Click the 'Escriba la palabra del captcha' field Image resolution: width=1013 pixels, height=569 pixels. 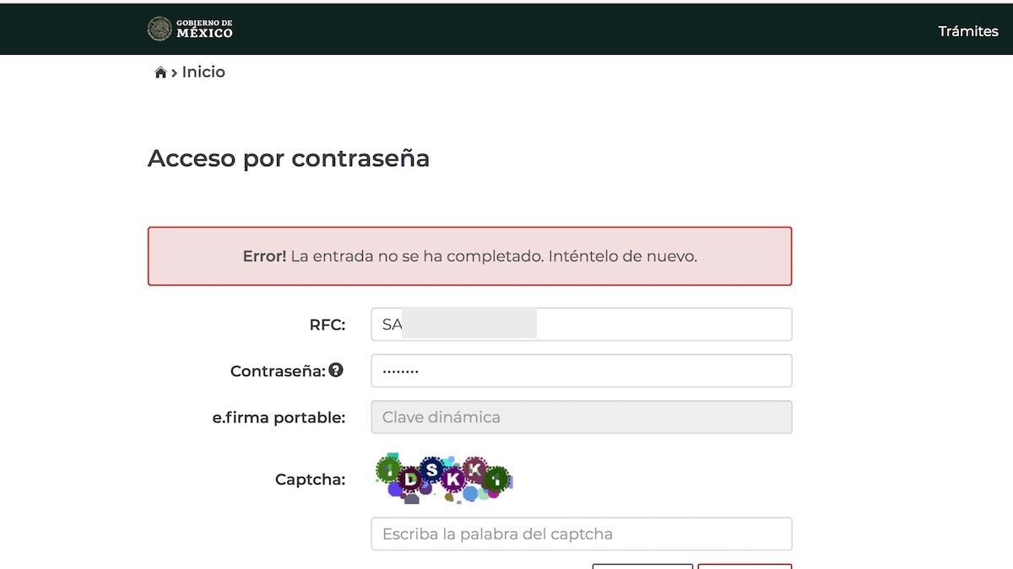pos(581,534)
